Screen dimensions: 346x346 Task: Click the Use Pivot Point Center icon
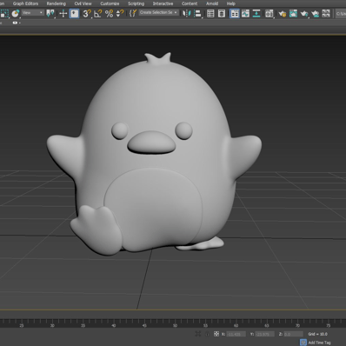tap(50, 13)
